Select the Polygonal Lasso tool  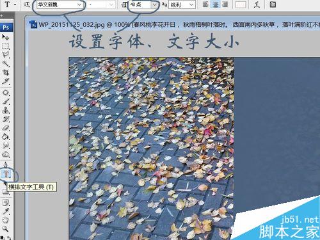(x=6, y=54)
